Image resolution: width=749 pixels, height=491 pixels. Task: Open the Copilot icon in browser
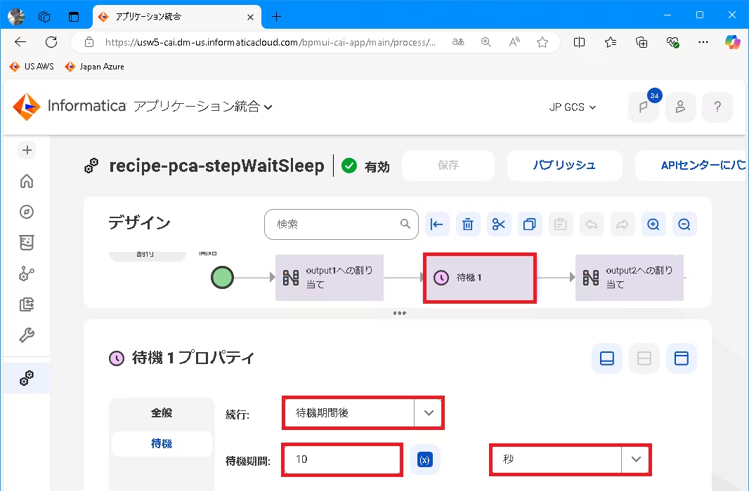pos(732,42)
